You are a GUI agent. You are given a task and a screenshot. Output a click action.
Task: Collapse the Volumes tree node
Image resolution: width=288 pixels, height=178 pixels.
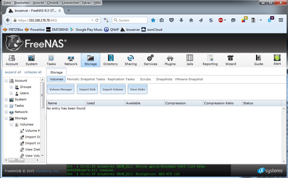[11, 124]
